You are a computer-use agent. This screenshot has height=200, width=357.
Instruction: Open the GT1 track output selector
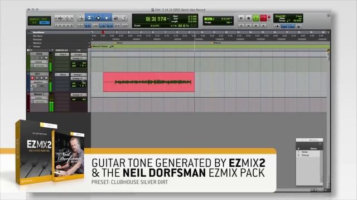pos(79,78)
